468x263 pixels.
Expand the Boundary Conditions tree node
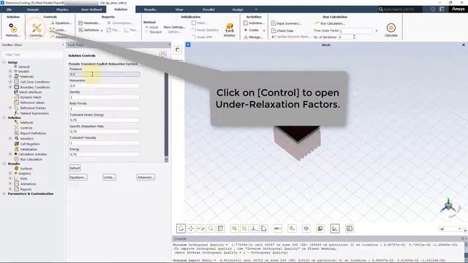(10, 87)
